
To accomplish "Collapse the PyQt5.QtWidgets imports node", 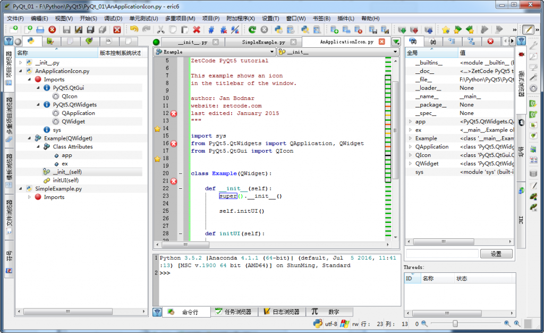I will [39, 105].
